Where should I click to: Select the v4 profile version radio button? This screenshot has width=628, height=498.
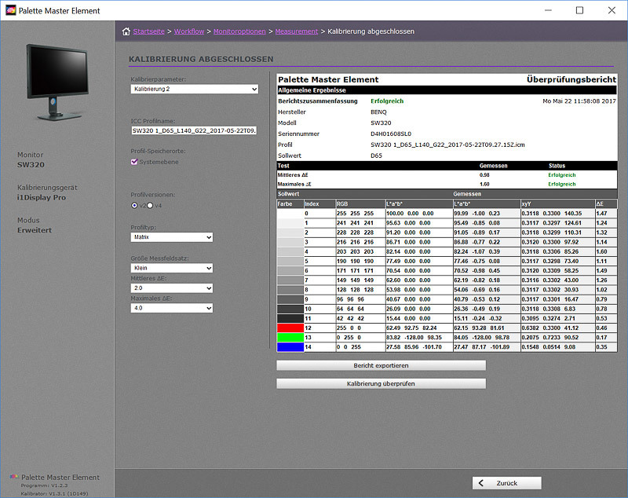150,206
